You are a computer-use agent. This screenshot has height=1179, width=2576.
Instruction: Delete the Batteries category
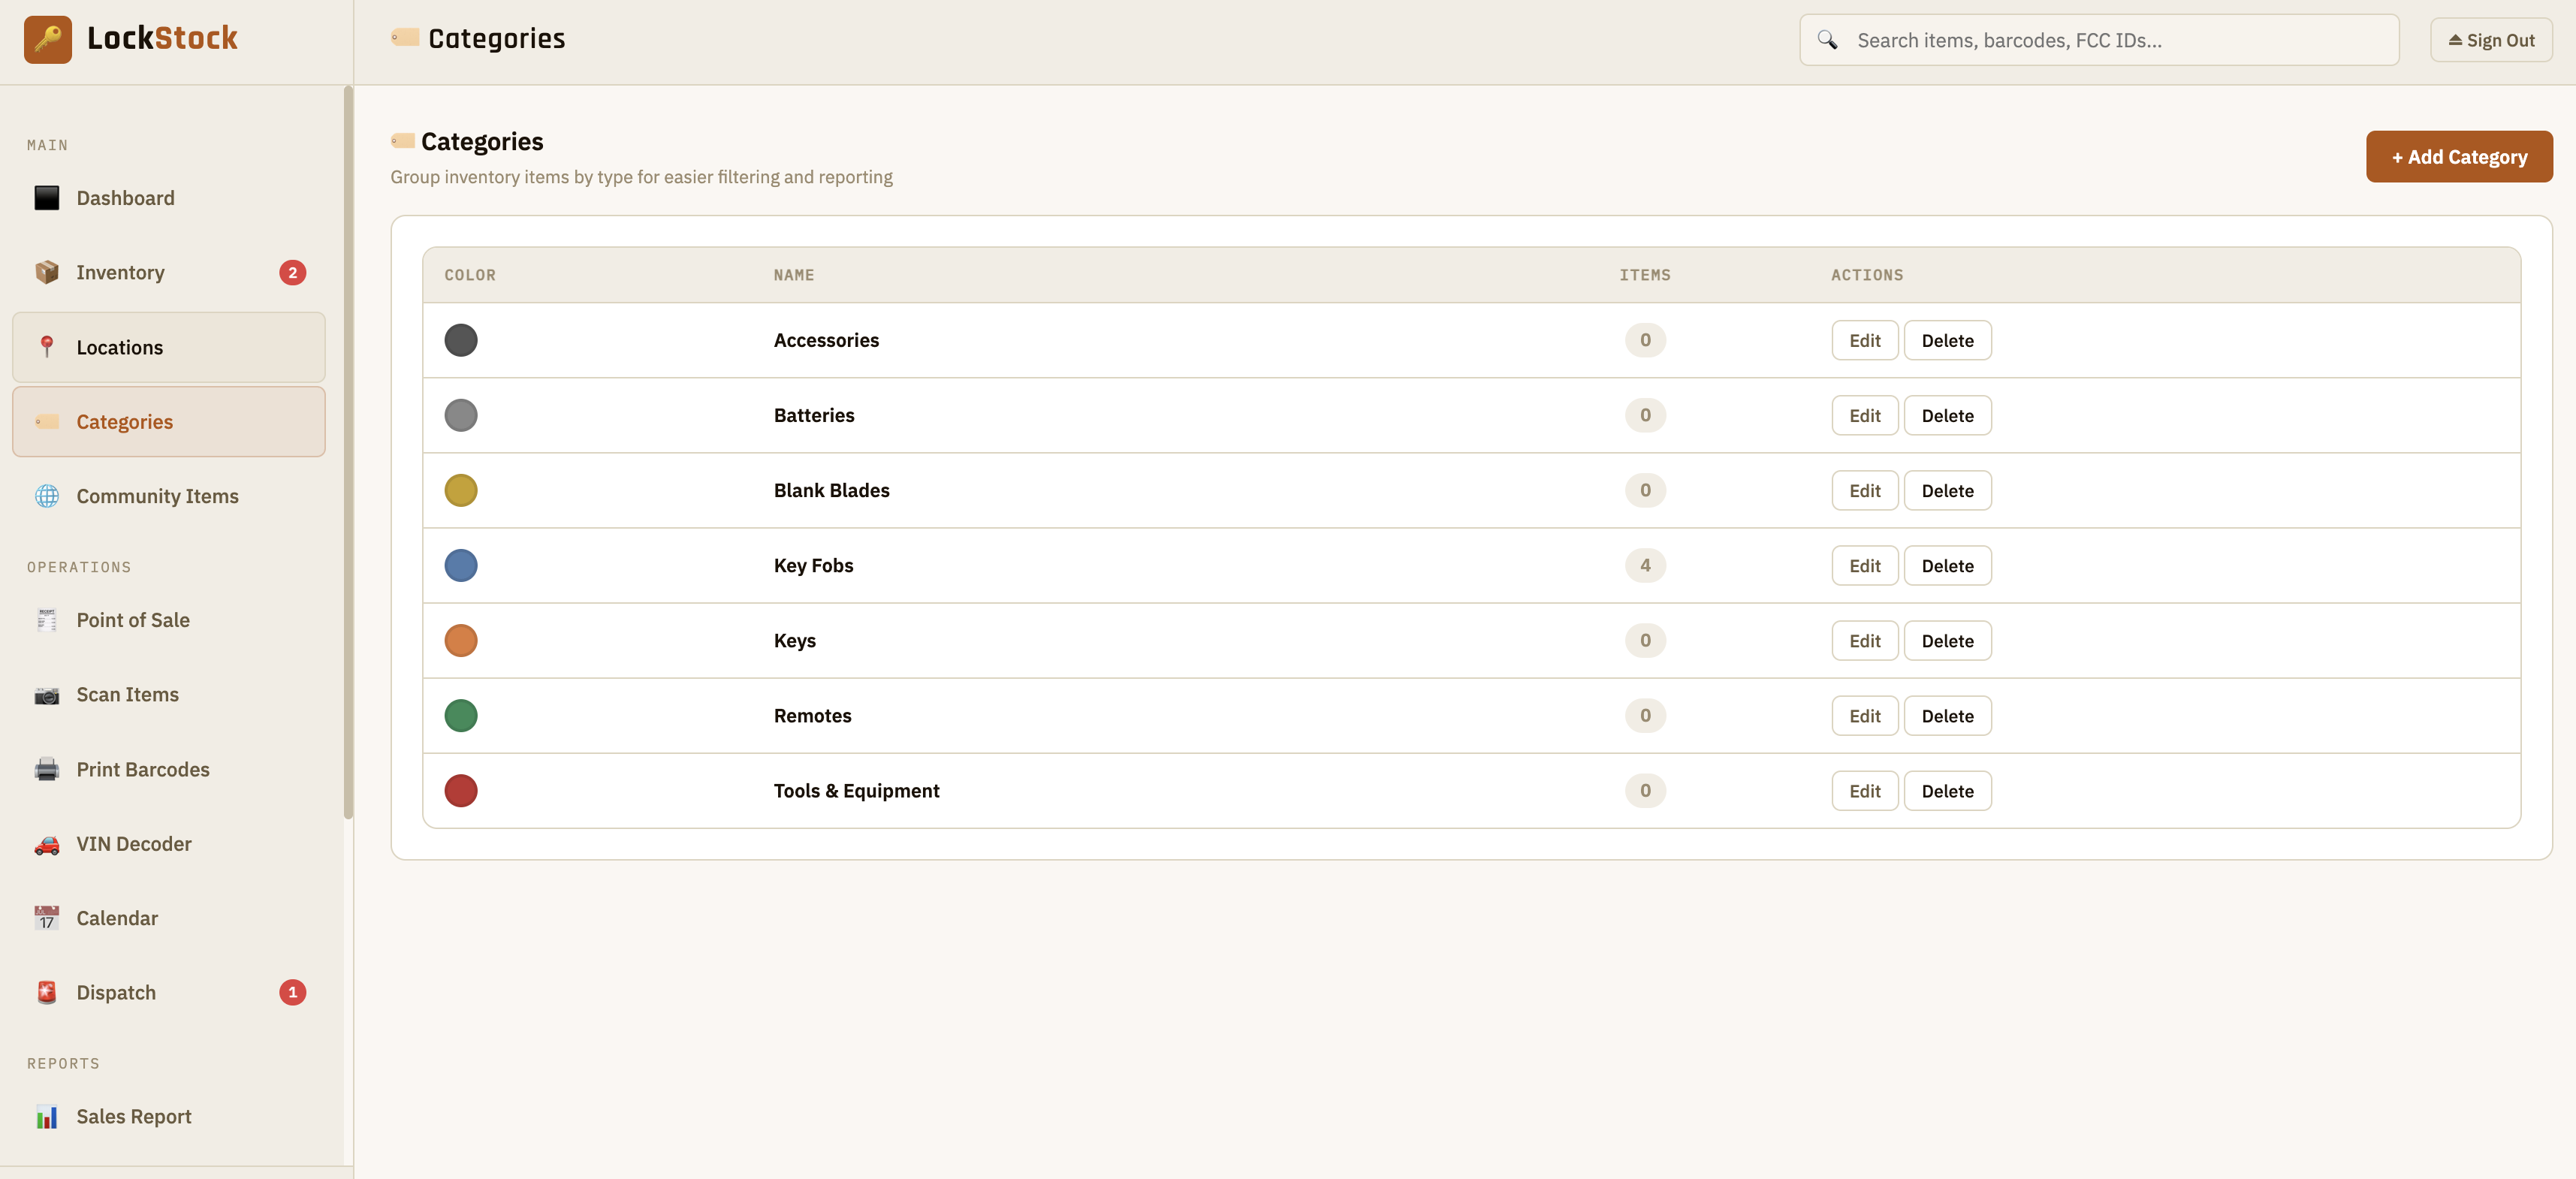[1947, 415]
